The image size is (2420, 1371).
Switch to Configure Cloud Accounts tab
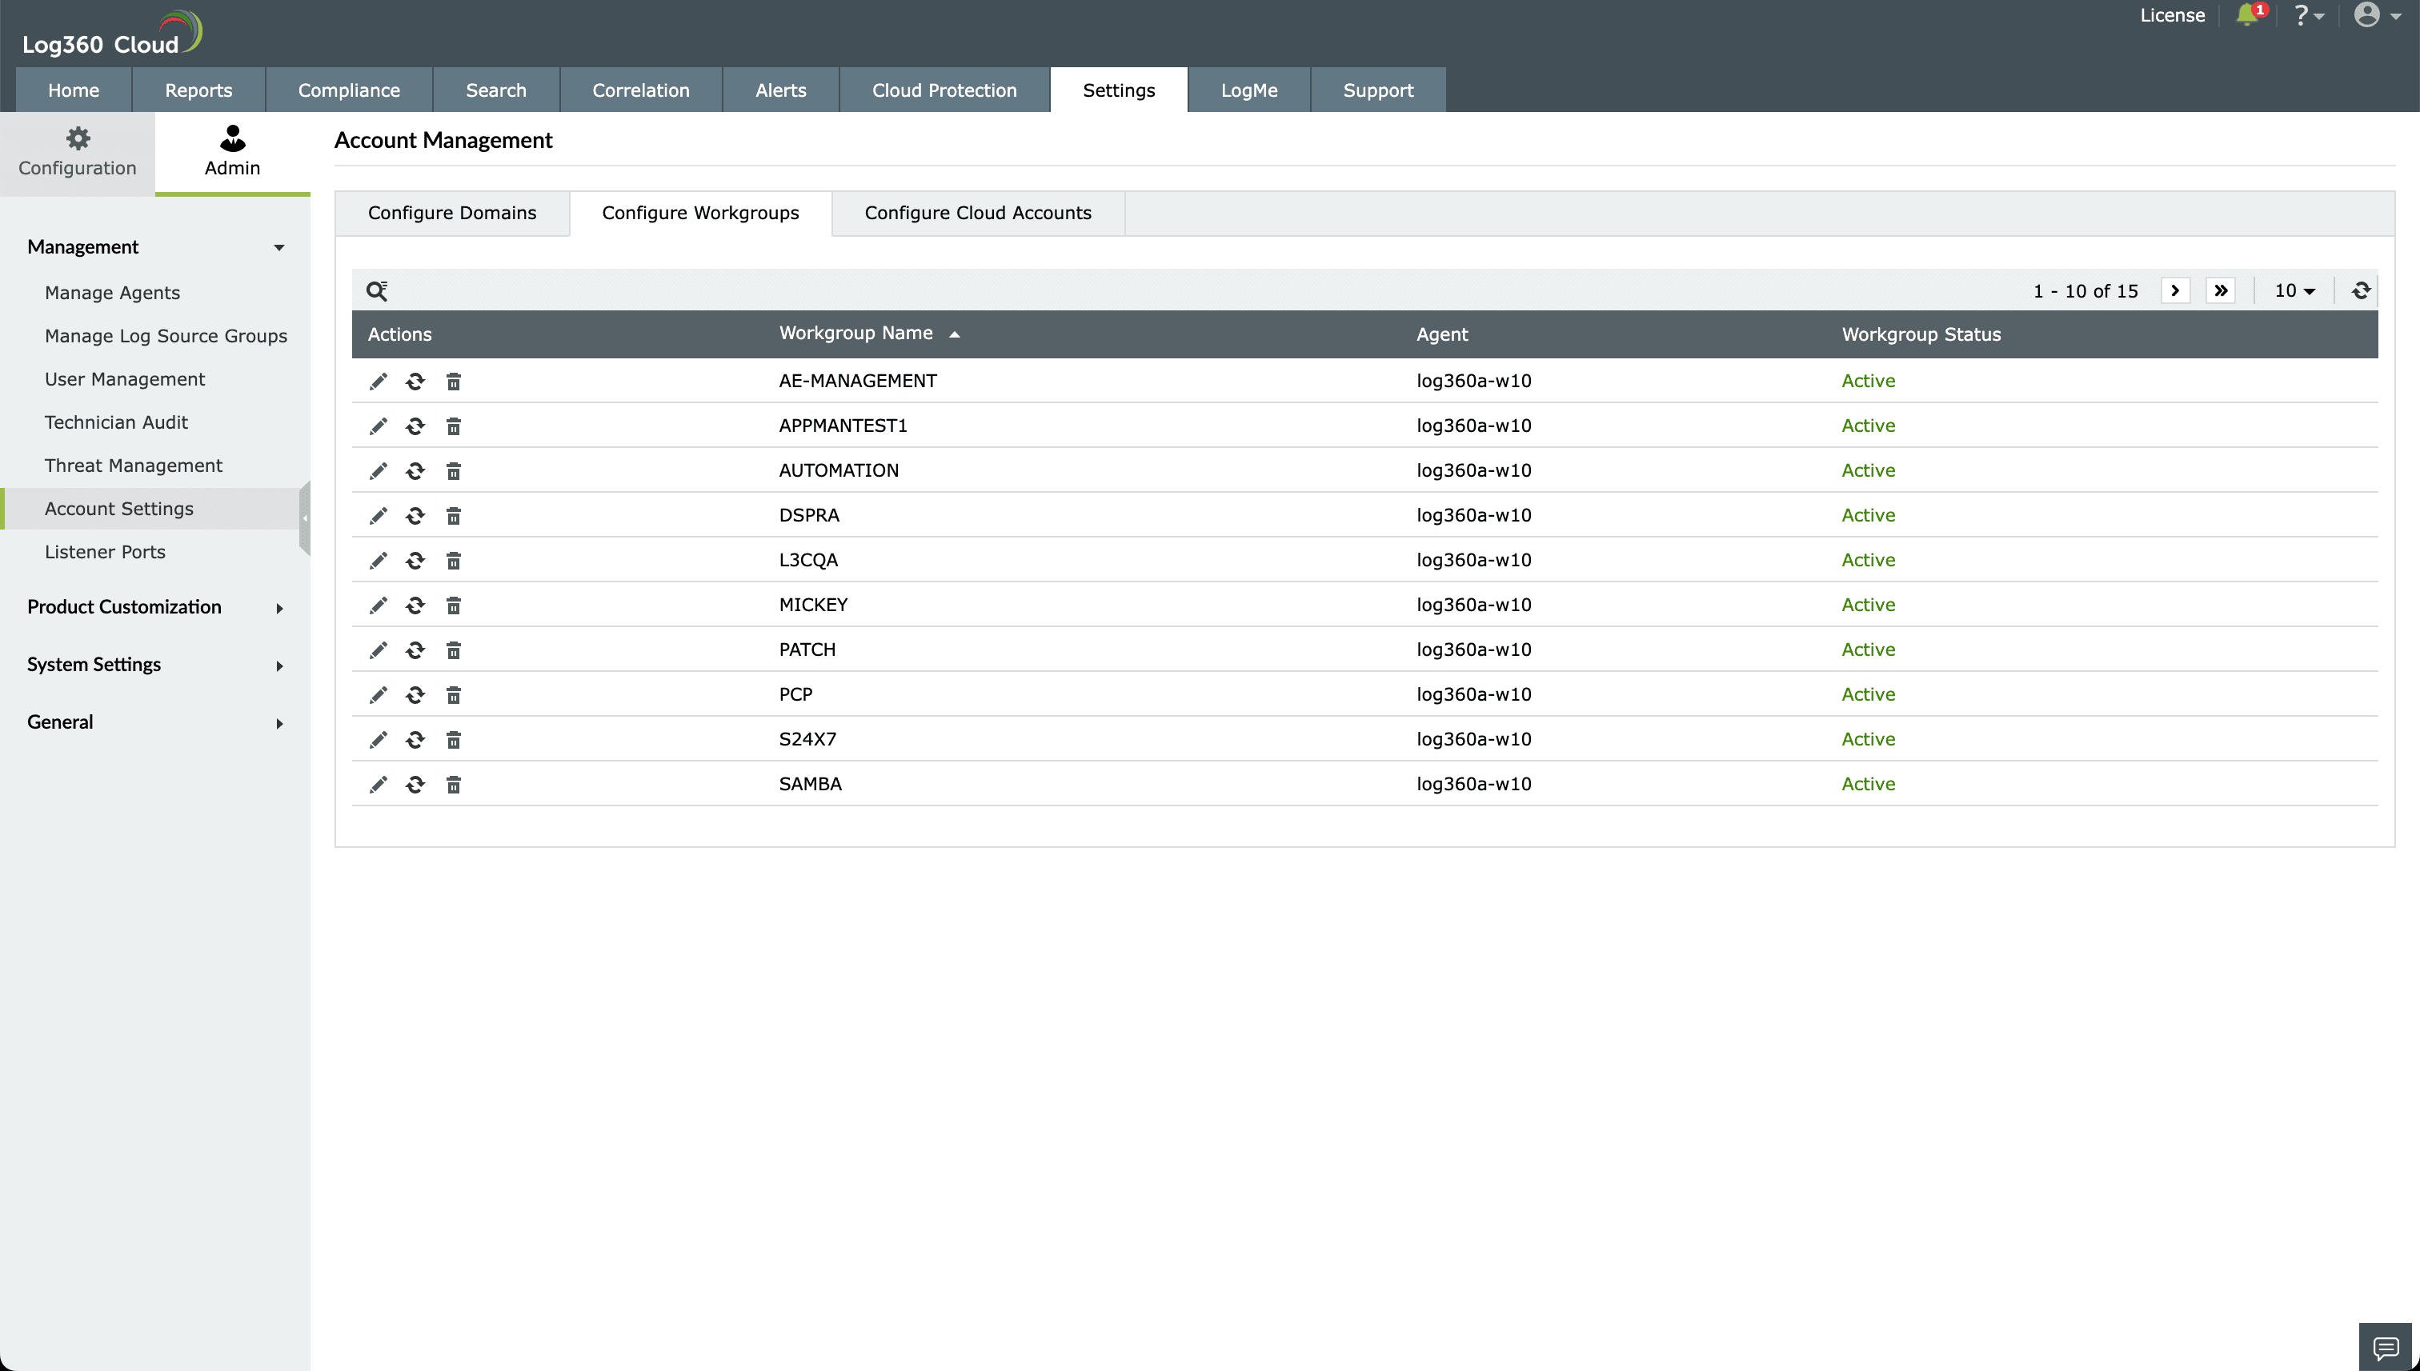(x=978, y=213)
